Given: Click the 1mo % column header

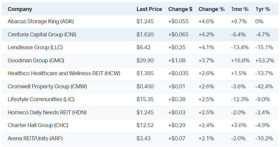Looking at the screenshot, I should pos(240,9).
